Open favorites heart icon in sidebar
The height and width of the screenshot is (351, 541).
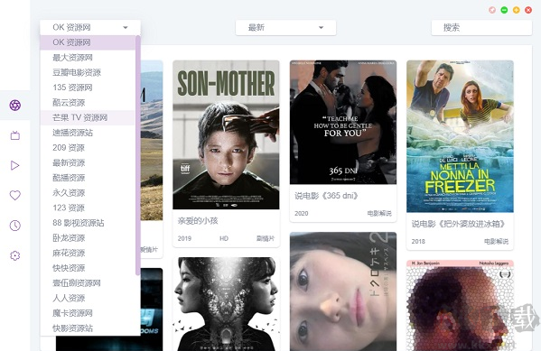pyautogui.click(x=14, y=196)
